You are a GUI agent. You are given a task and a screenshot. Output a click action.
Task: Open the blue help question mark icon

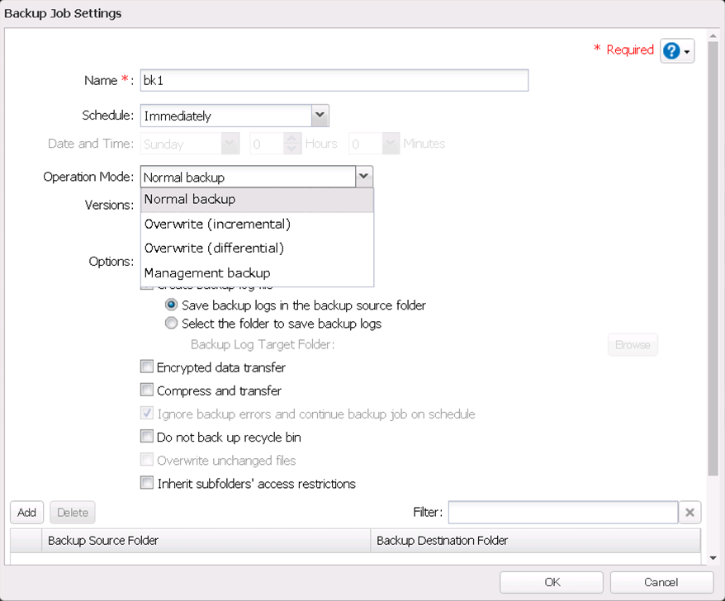click(x=671, y=50)
